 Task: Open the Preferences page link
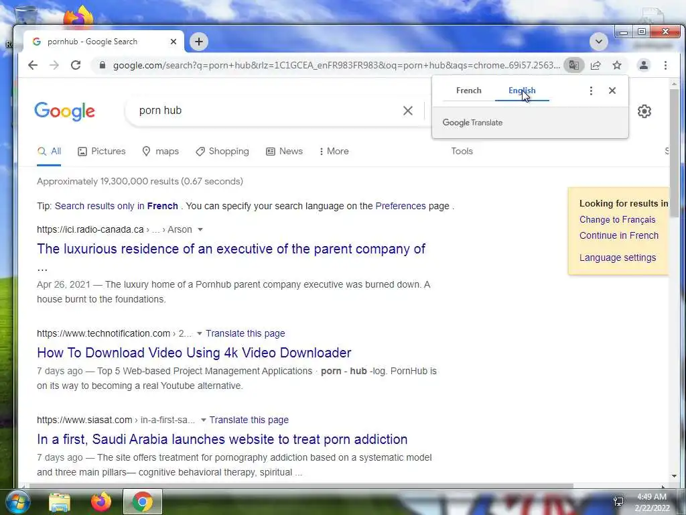(401, 207)
